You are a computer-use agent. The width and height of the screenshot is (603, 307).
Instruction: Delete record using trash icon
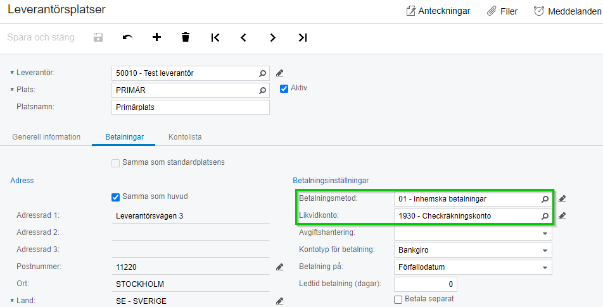[x=186, y=37]
